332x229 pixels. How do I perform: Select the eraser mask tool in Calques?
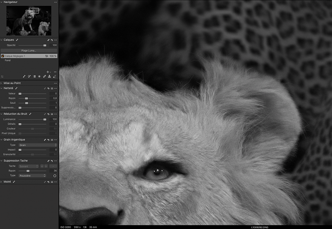(55, 76)
